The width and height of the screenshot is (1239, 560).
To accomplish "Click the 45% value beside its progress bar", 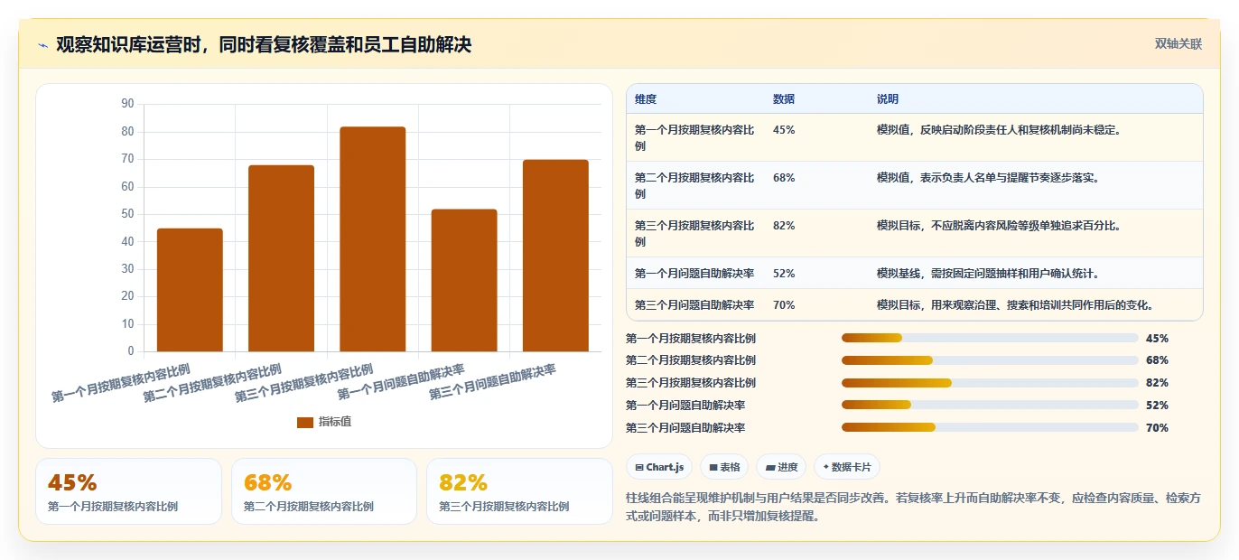I will [x=1157, y=339].
